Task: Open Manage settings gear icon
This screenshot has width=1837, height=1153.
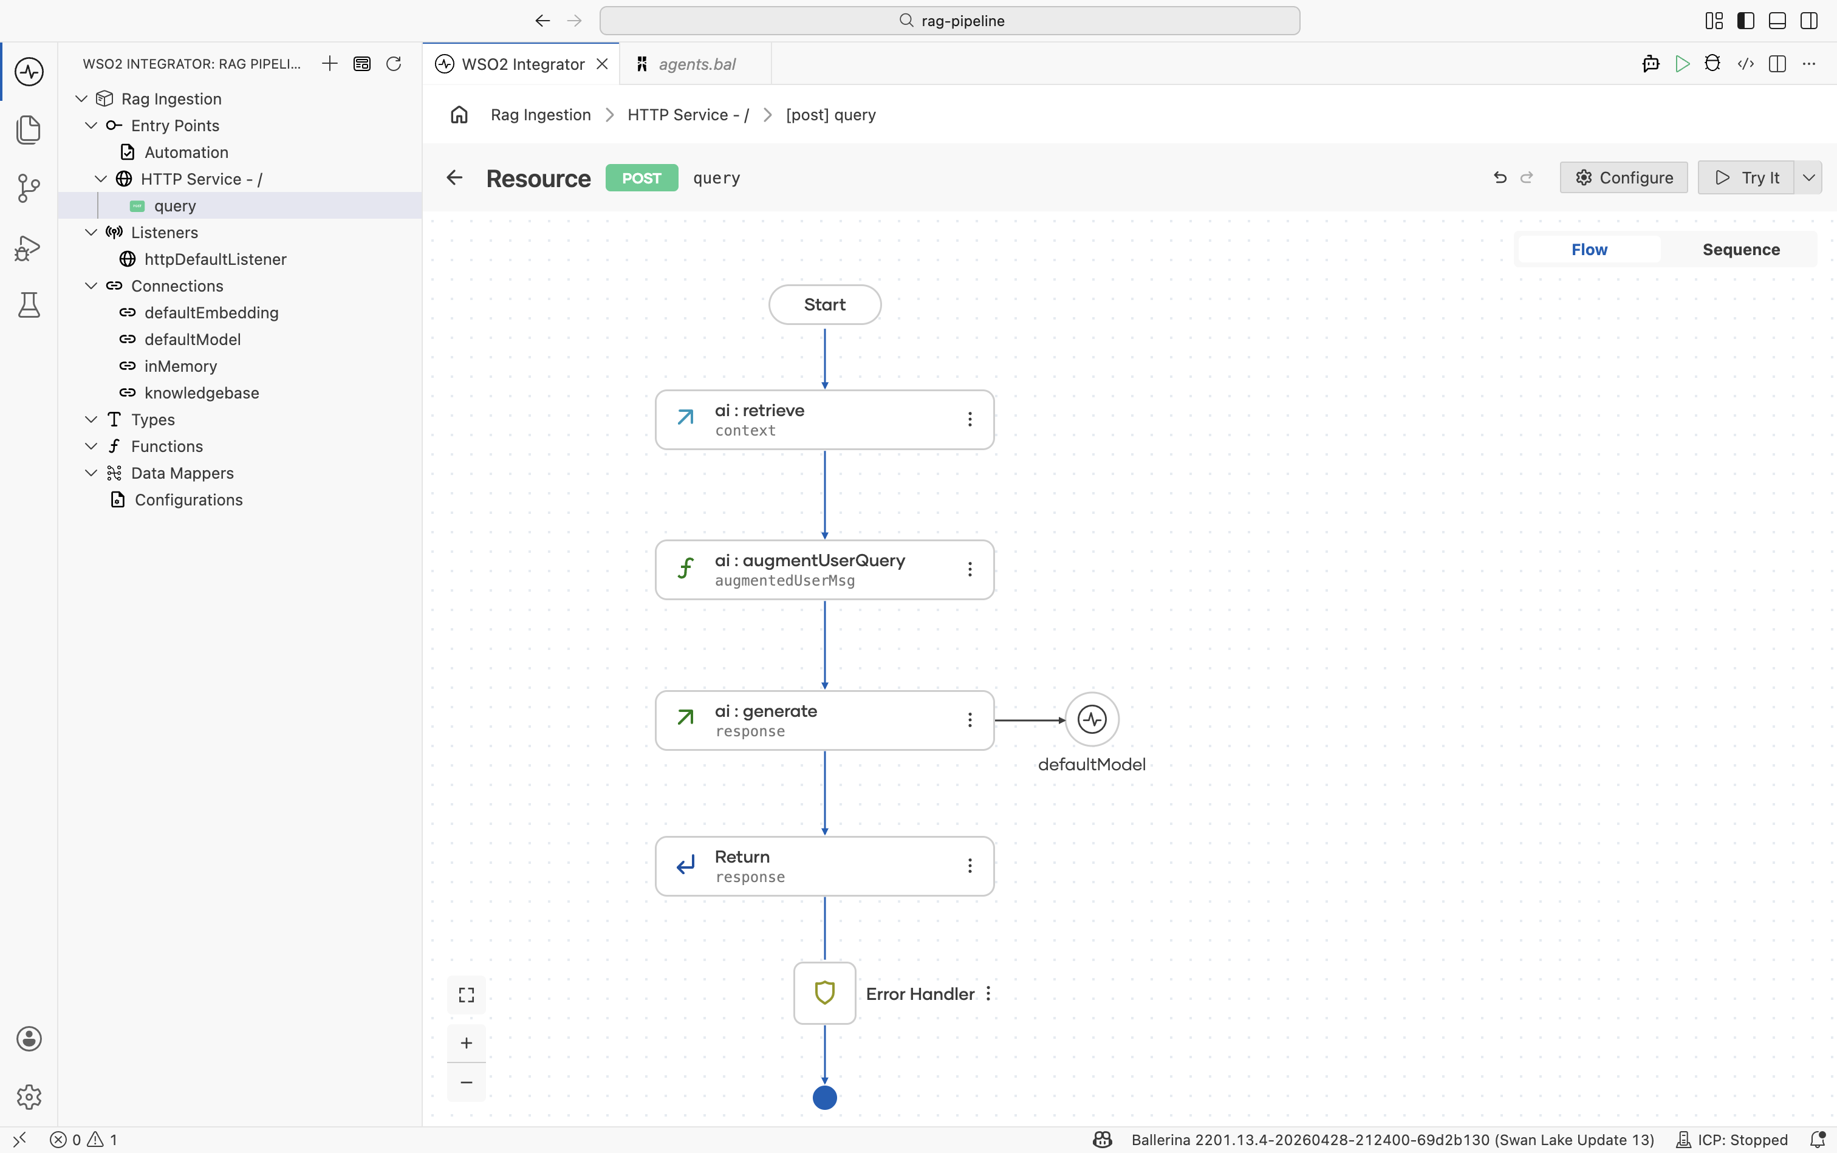Action: pos(29,1097)
